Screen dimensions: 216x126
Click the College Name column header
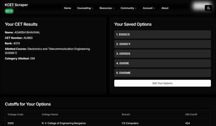[x=50, y=115]
